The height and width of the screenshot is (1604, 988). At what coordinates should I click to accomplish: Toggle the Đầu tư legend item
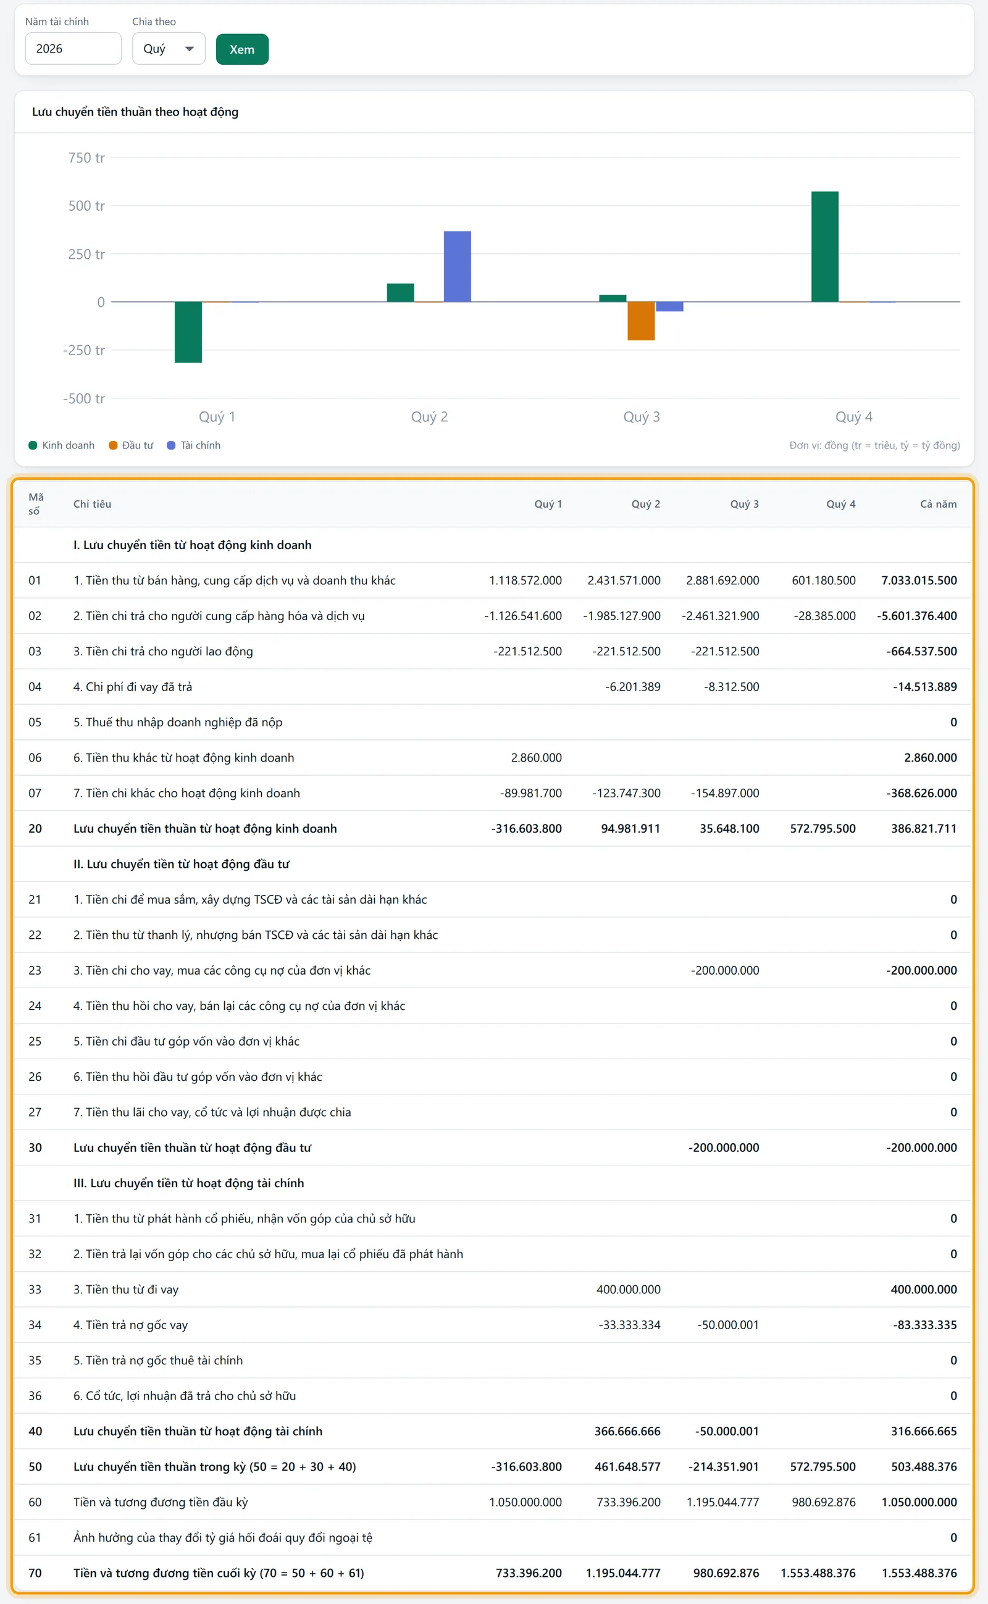(131, 445)
